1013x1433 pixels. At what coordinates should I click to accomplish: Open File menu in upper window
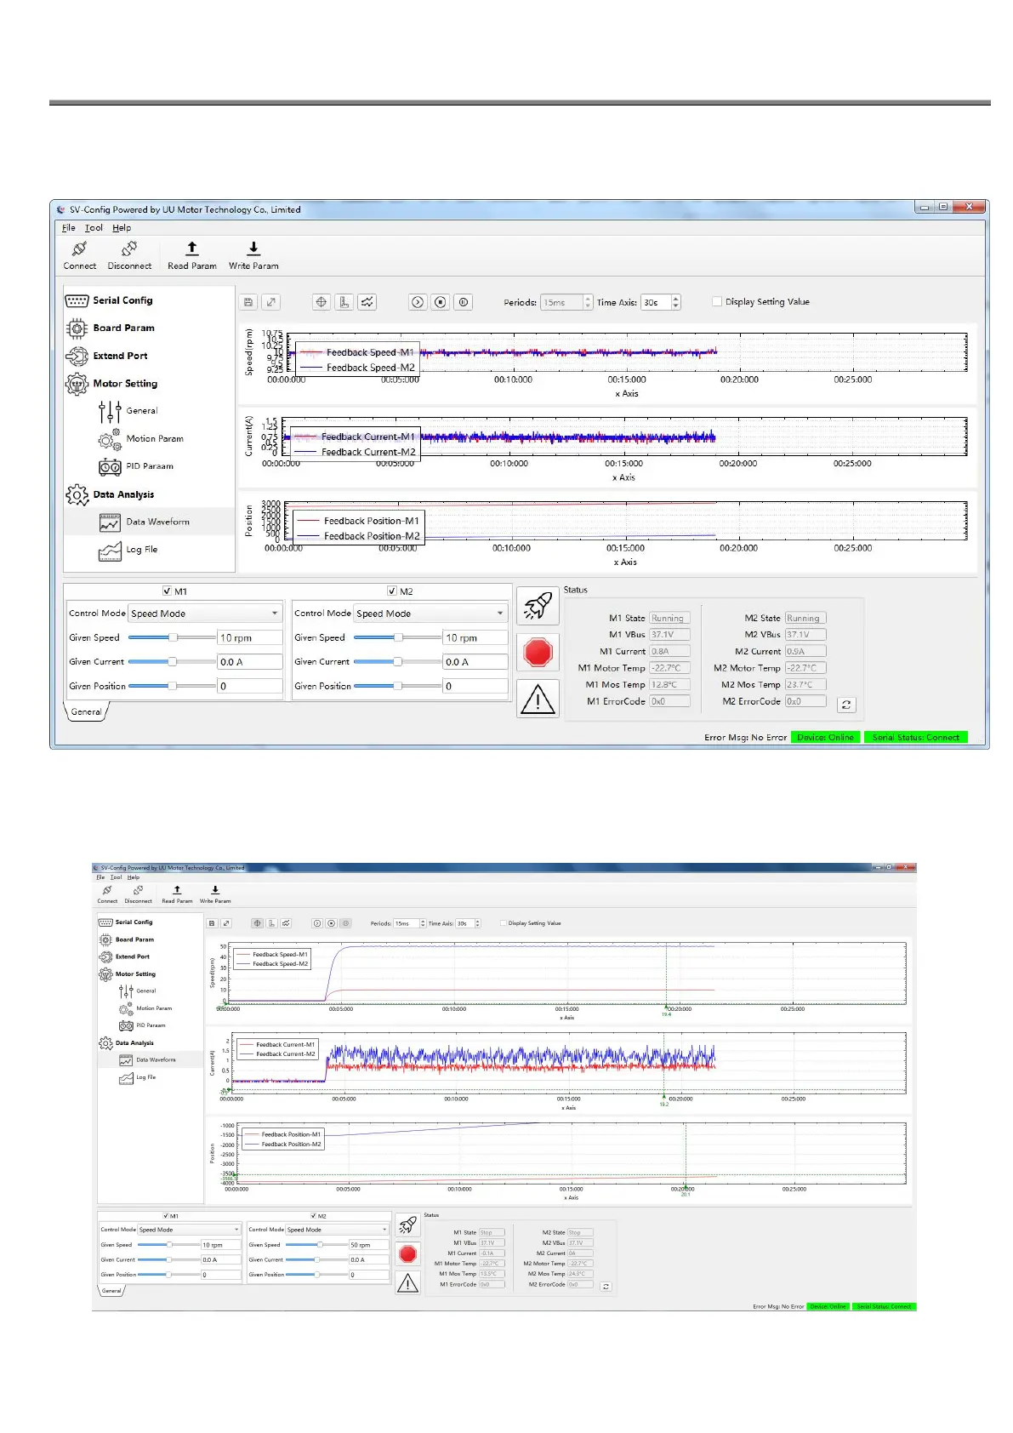(x=69, y=228)
